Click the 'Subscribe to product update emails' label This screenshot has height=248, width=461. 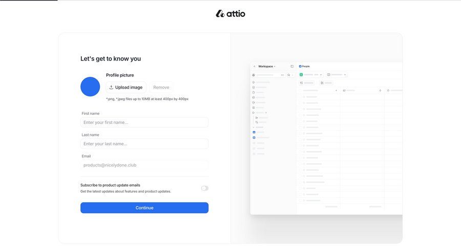[110, 185]
